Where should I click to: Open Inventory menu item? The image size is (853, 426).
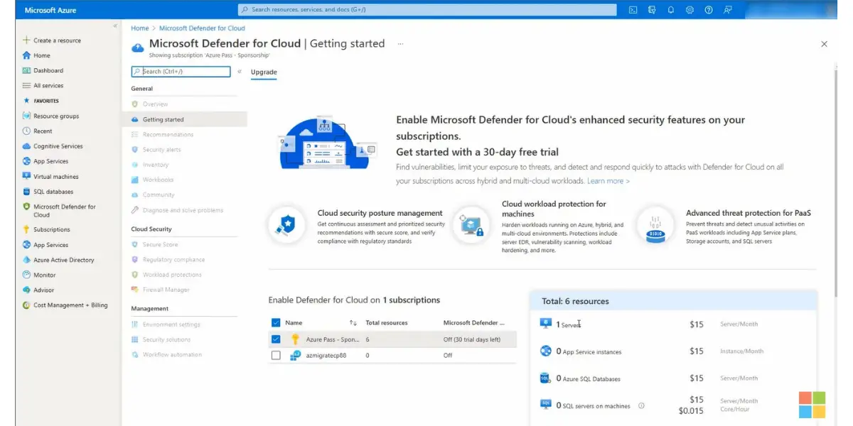pyautogui.click(x=156, y=165)
